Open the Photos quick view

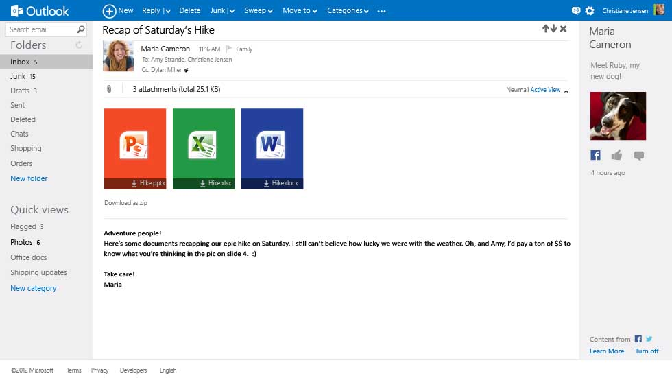(21, 242)
